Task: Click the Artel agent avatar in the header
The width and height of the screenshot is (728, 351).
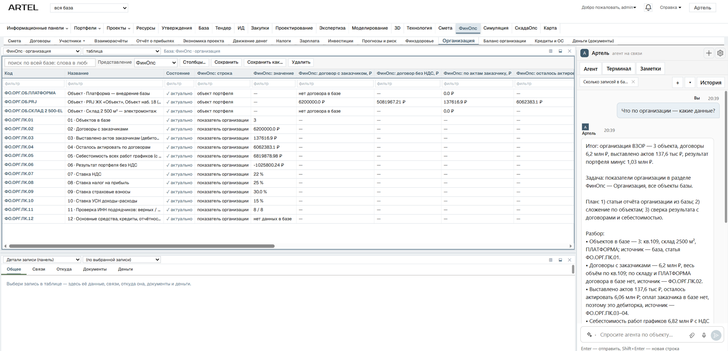Action: coord(585,53)
